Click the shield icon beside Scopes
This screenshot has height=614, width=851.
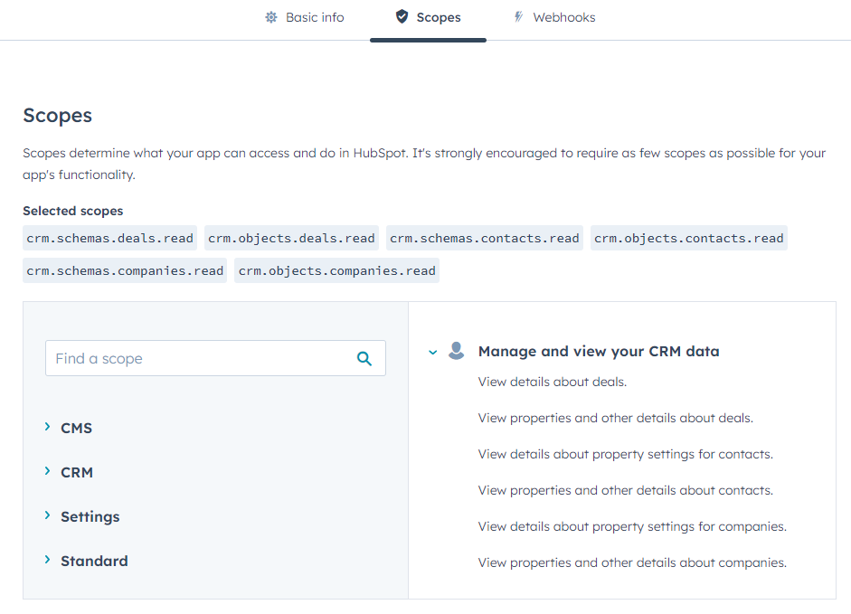pos(402,17)
